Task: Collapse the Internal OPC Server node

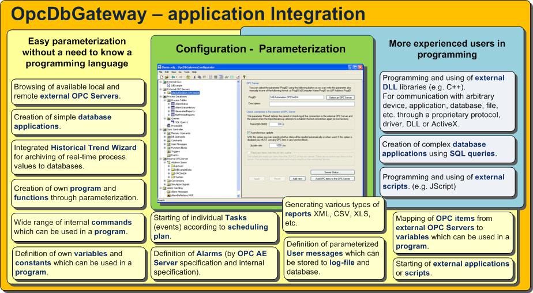Action: (161, 159)
